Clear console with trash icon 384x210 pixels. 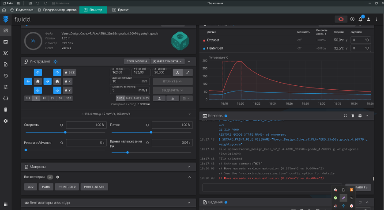[x=353, y=116]
